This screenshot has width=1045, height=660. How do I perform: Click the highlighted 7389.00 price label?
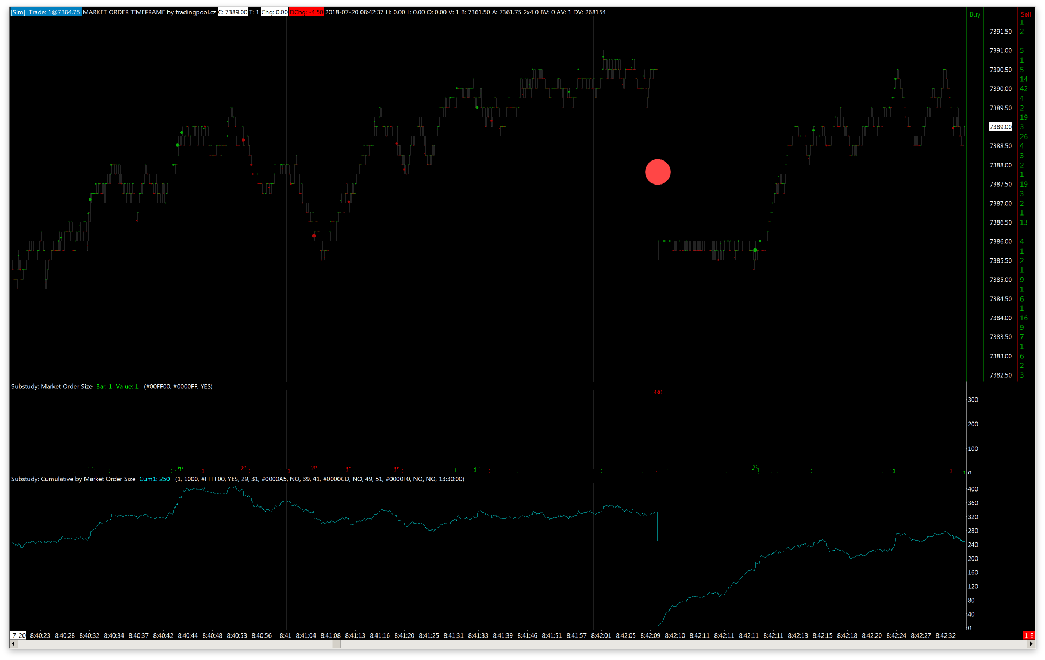1001,127
